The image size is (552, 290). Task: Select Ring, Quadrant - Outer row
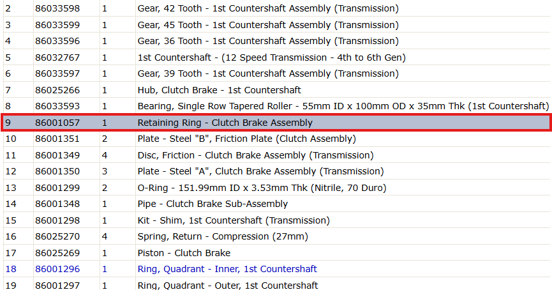coord(276,284)
